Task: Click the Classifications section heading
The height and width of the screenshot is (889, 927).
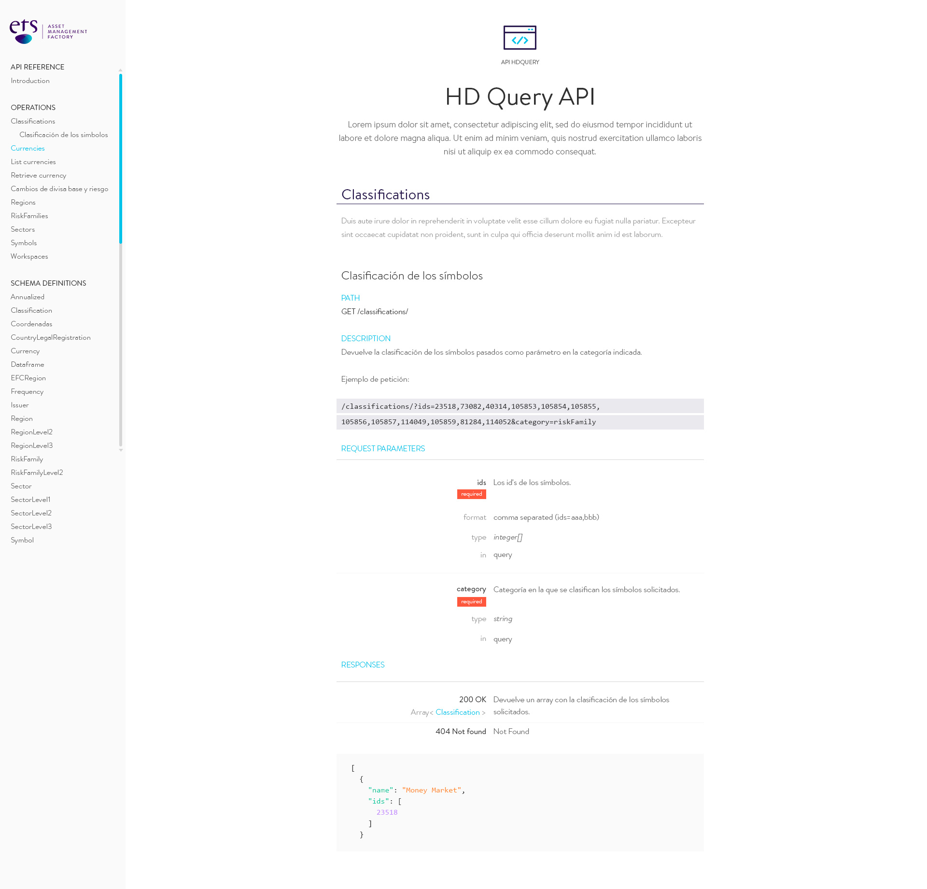Action: [385, 194]
